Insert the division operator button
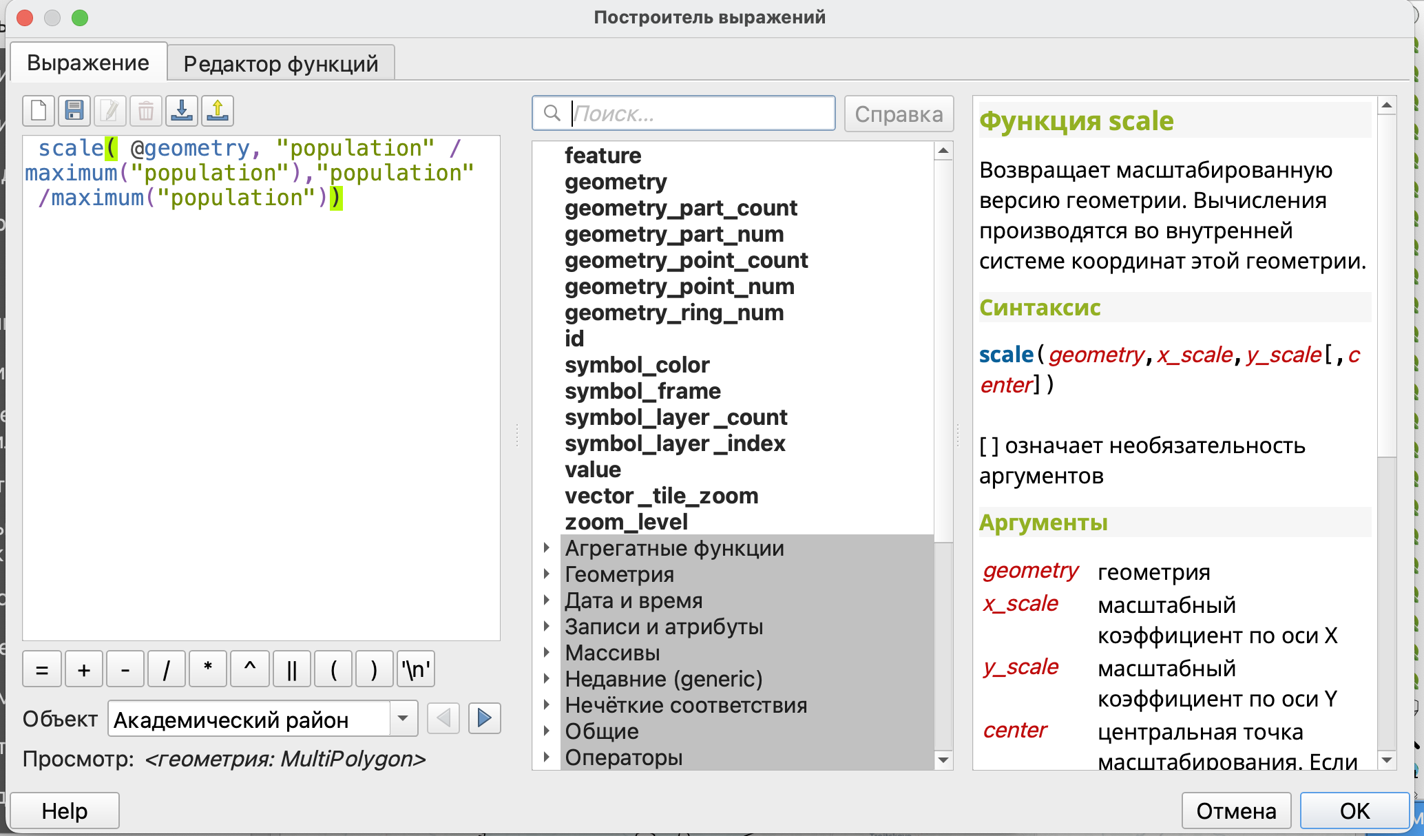 pos(166,669)
